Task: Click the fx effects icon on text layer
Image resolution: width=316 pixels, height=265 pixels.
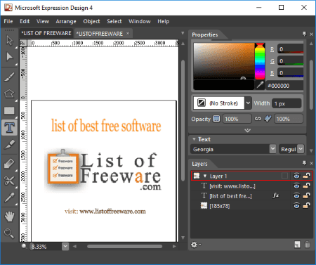Action: (x=276, y=195)
